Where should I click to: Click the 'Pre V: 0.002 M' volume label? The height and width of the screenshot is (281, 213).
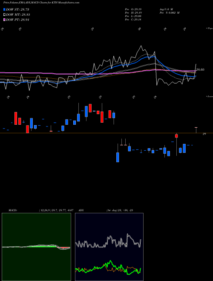coord(170,13)
